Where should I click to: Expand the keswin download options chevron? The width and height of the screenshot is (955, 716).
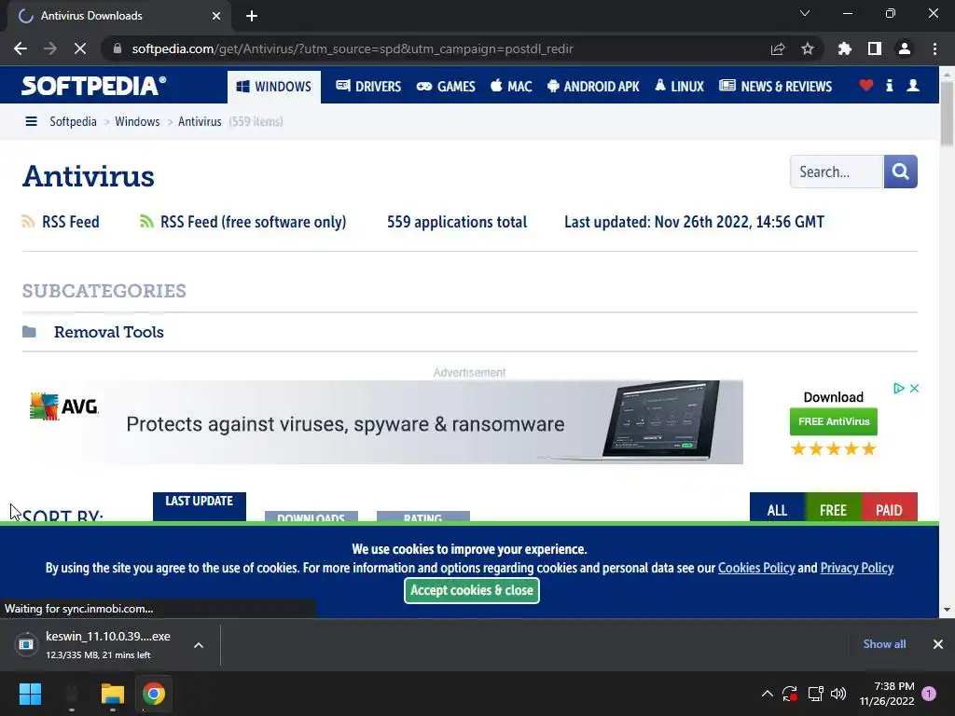pyautogui.click(x=199, y=645)
